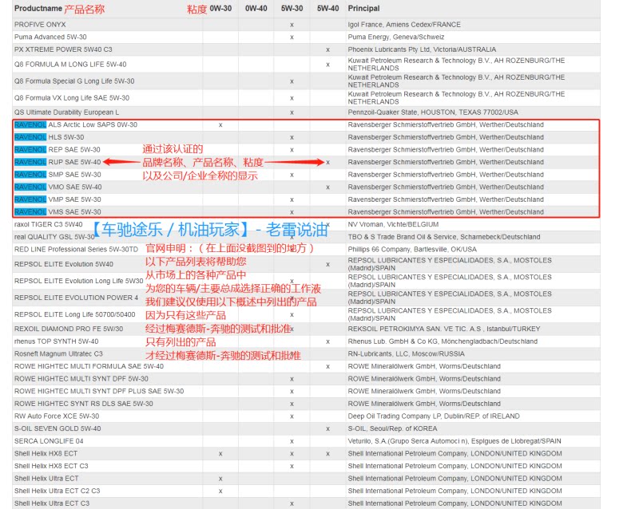Viewport: 639px width, 509px height.
Task: Click REPSOL ELITE Long Life 50700/50400
Action: point(74,314)
